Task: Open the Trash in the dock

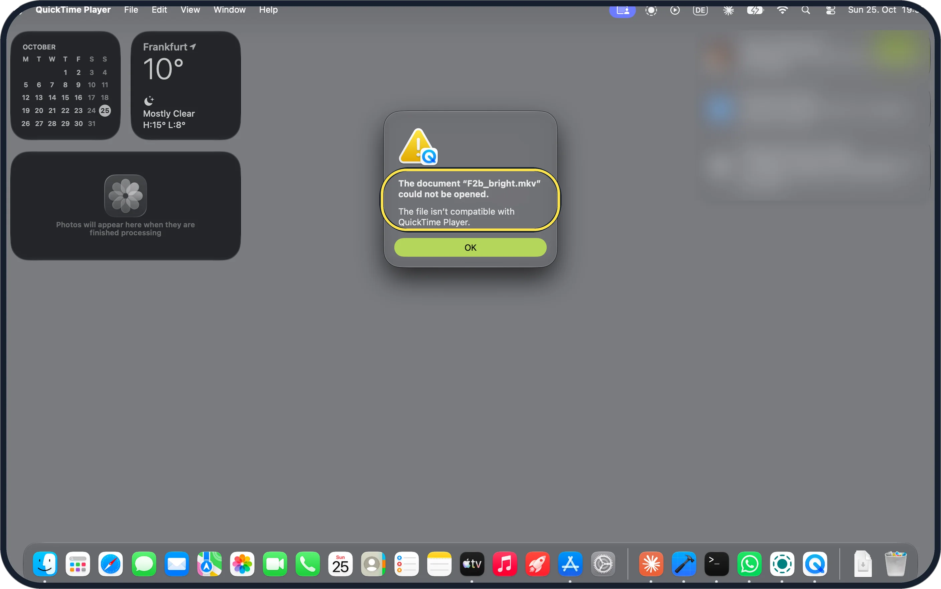Action: [x=896, y=564]
